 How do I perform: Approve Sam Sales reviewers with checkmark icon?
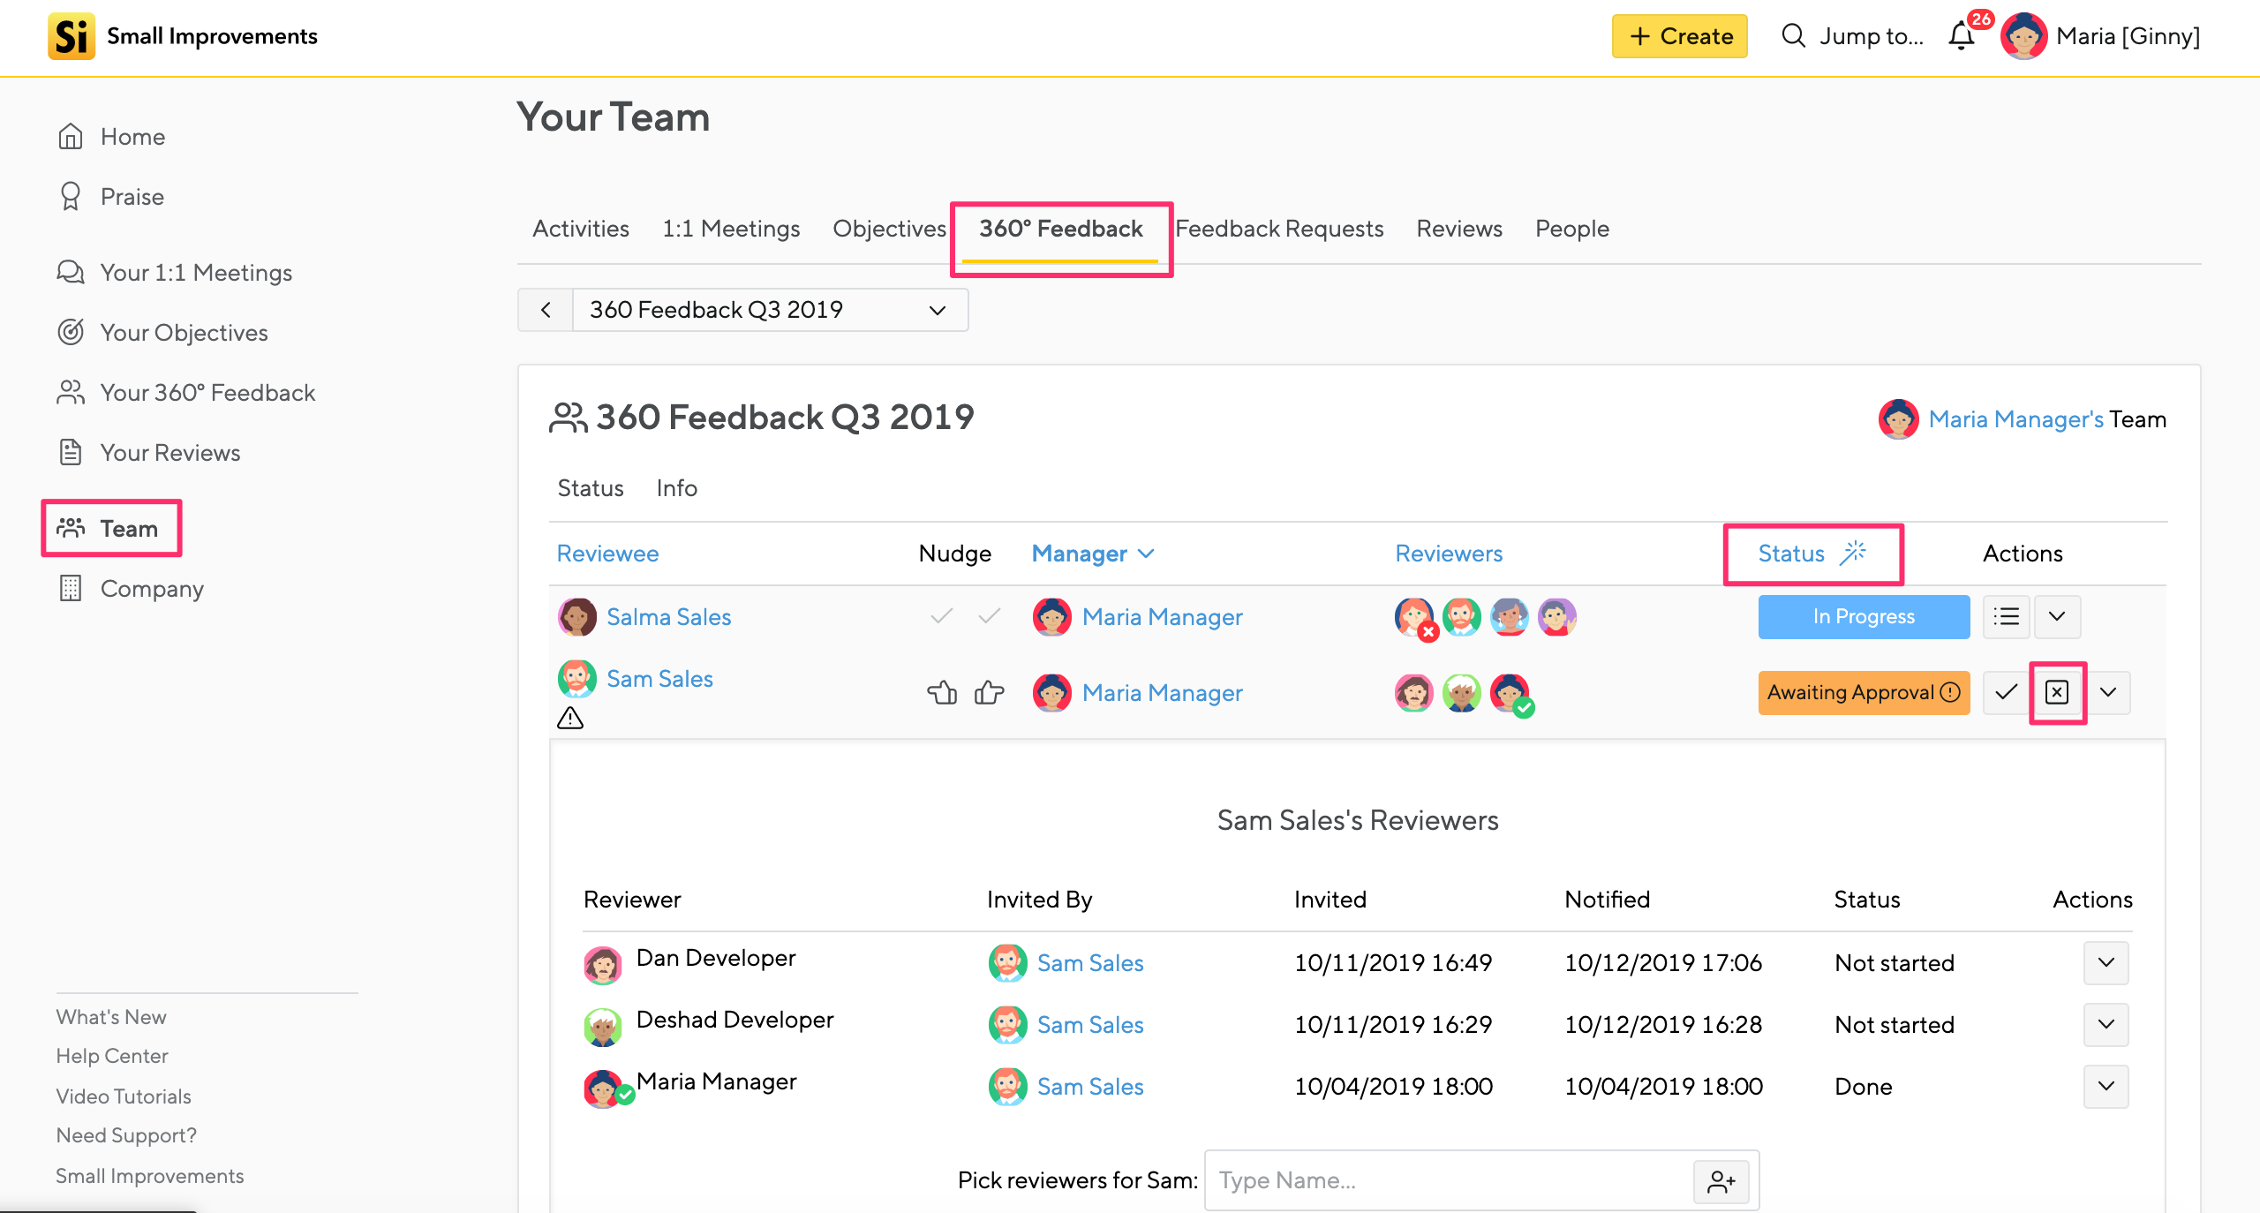pos(2006,692)
